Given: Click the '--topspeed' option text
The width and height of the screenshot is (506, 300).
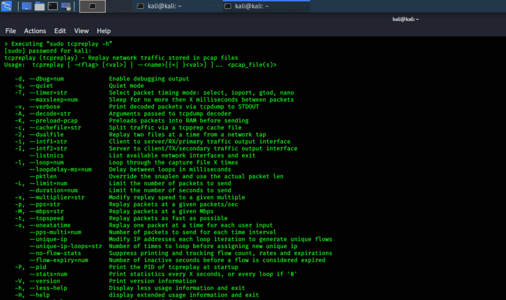Looking at the screenshot, I should coord(46,218).
